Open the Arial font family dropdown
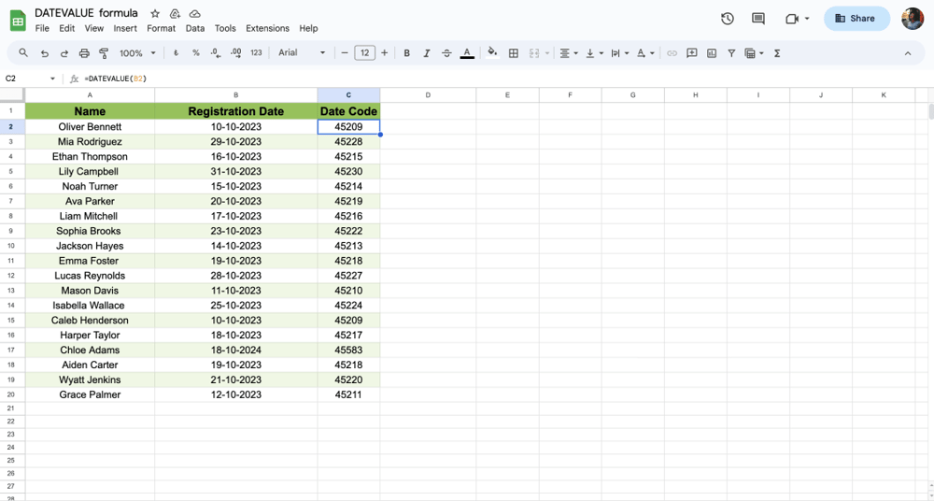 pos(302,53)
